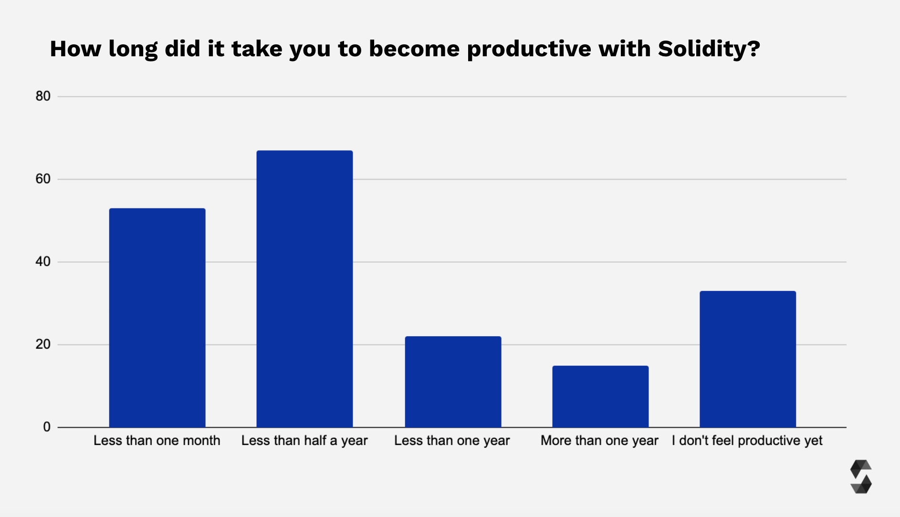This screenshot has height=517, width=900.
Task: Click the word "productive" in the title
Action: (529, 49)
